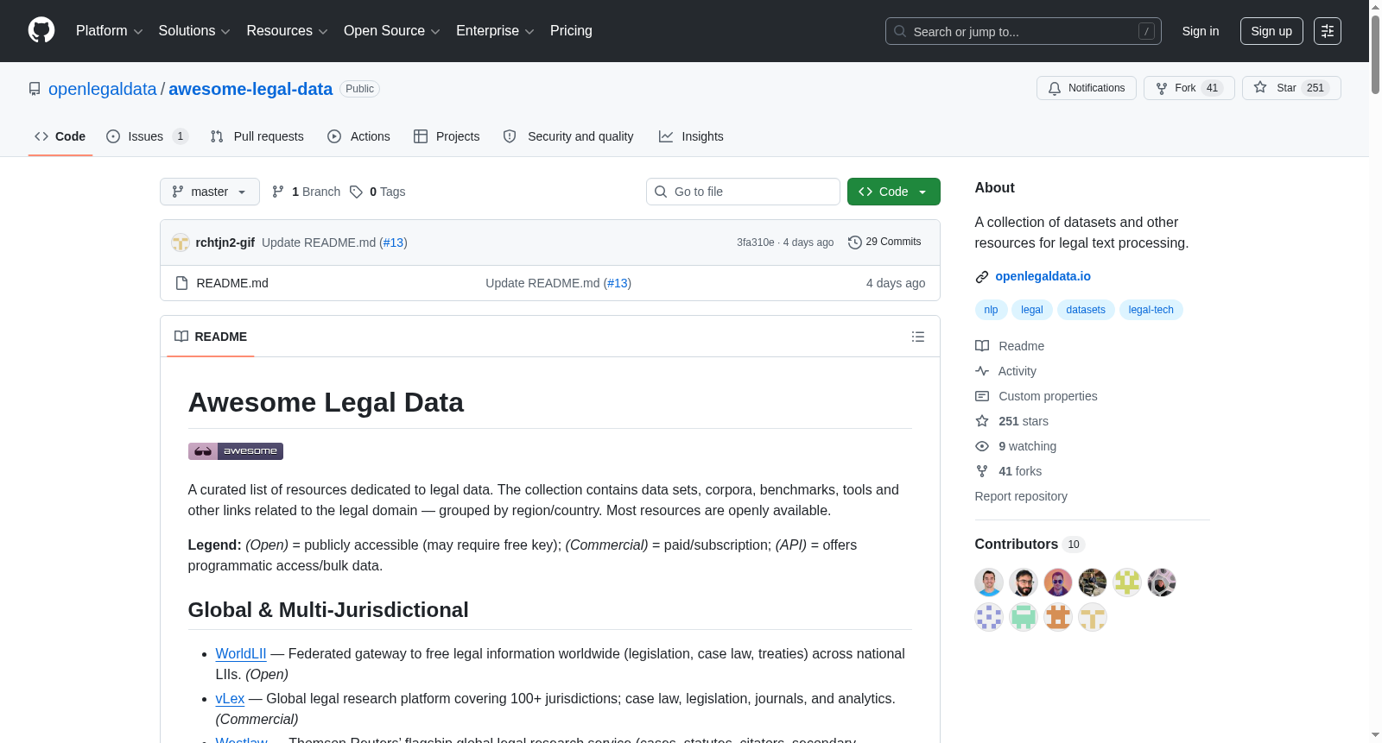Viewport: 1382px width, 743px height.
Task: Expand the Enterprise menu
Action: [x=495, y=31]
